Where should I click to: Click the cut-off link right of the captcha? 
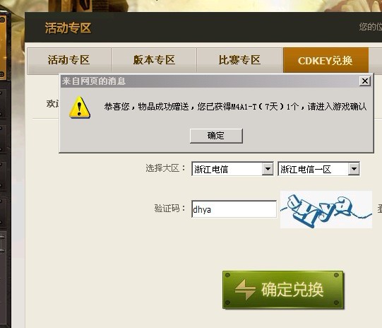pyautogui.click(x=380, y=209)
